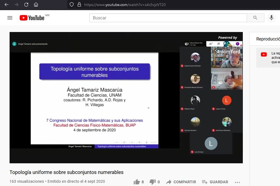Click the GUARDAR save-to-playlist button

coord(215,182)
